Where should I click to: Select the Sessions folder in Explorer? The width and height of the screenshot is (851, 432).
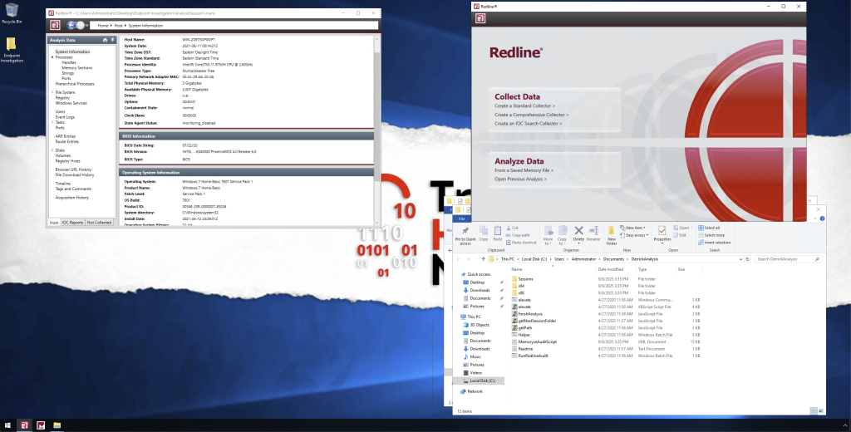pos(526,279)
